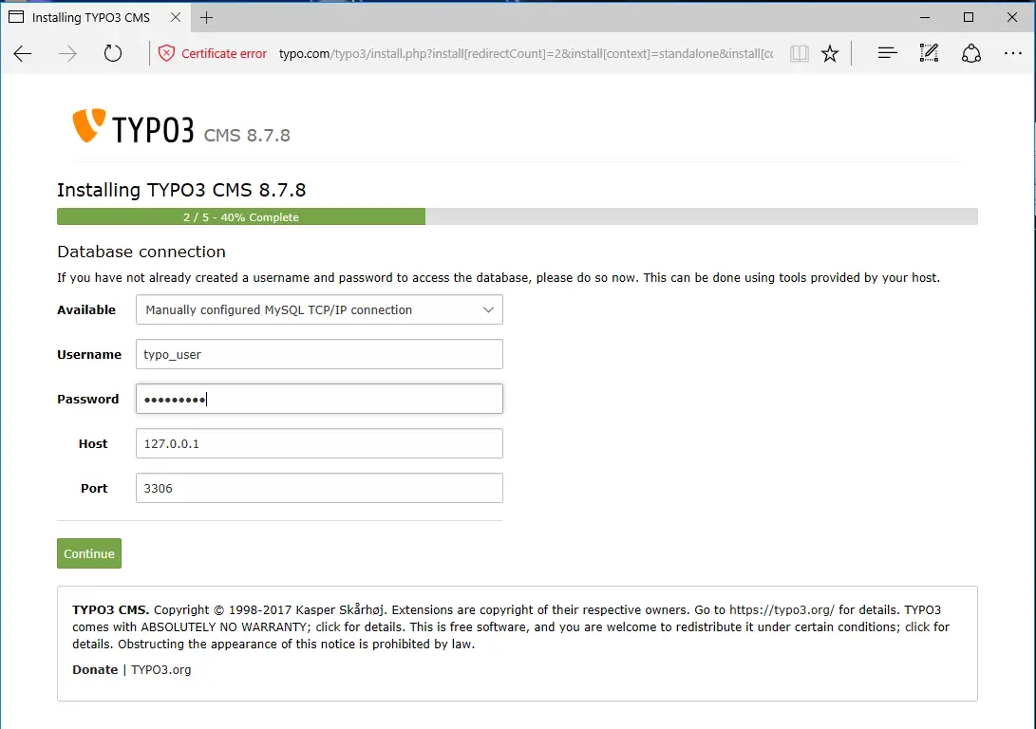This screenshot has width=1036, height=729.
Task: Open the https://typo3.org/ link
Action: tap(782, 609)
